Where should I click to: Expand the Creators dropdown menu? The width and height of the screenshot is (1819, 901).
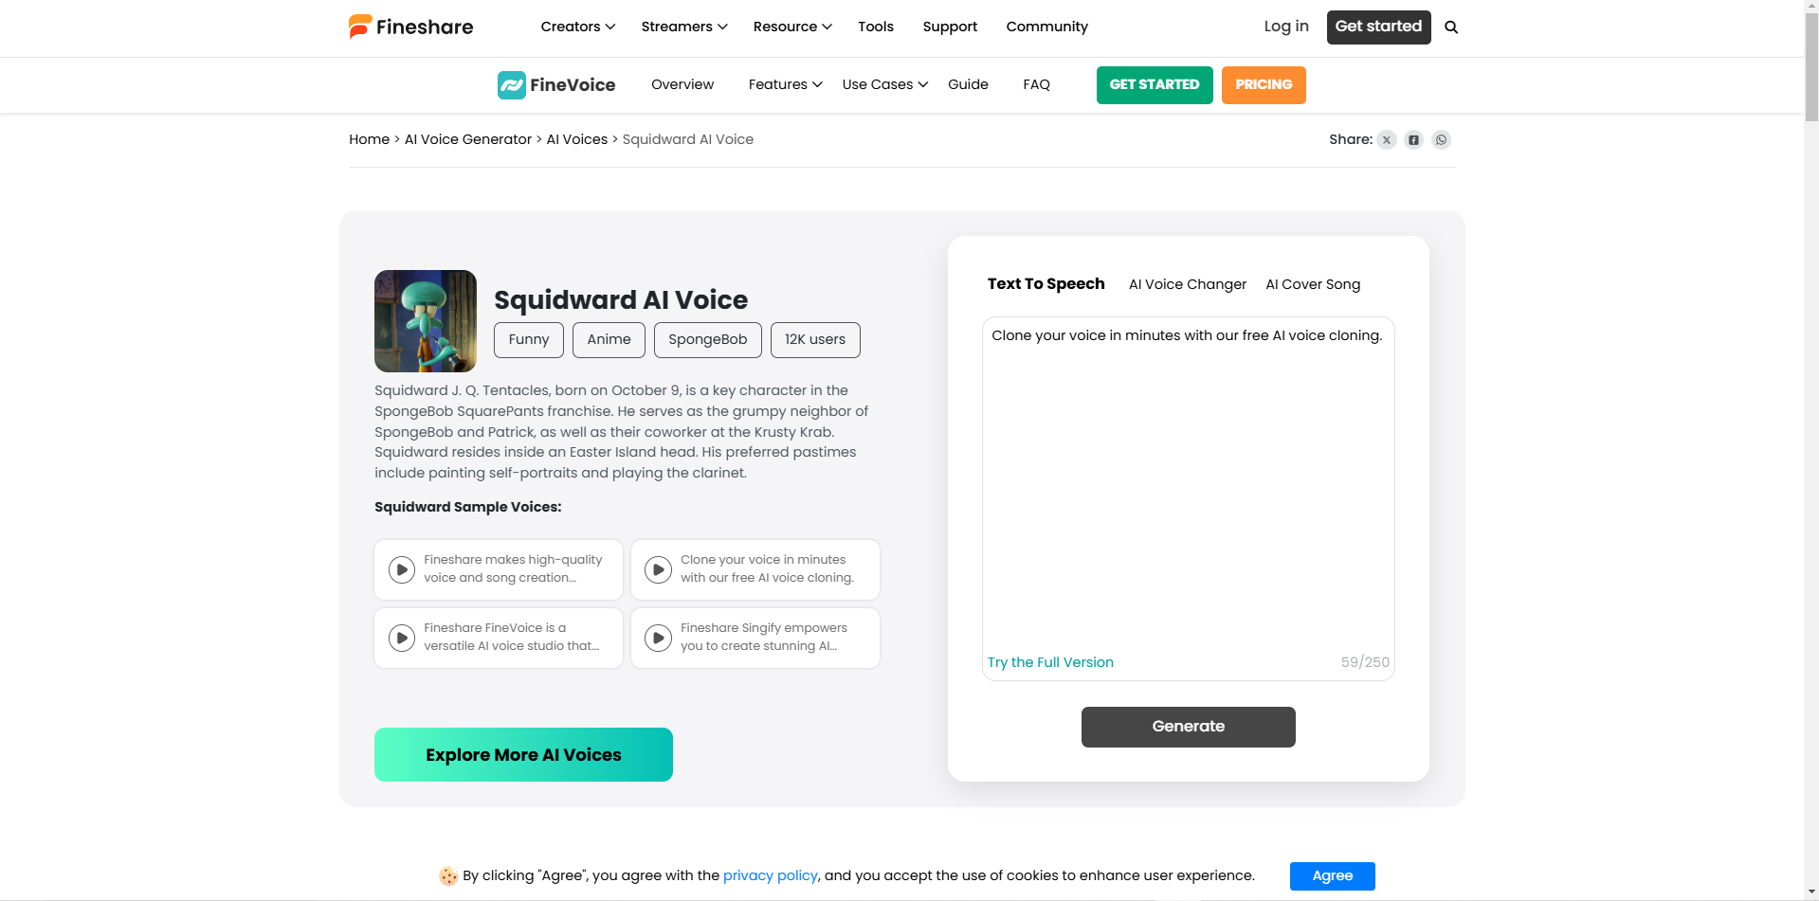pos(577,27)
